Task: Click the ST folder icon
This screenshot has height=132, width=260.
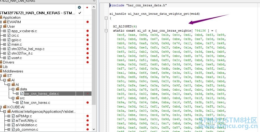Action: click(x=5, y=76)
